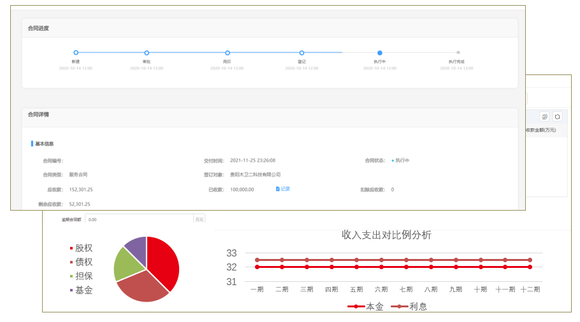Select the bright red 股权 pie slice
The image size is (580, 322).
[163, 260]
